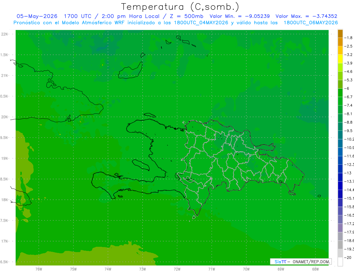Viewport: 354px width, 273px height.
Task: Click the Valor Max. = -3.74352 text
Action: [306, 16]
